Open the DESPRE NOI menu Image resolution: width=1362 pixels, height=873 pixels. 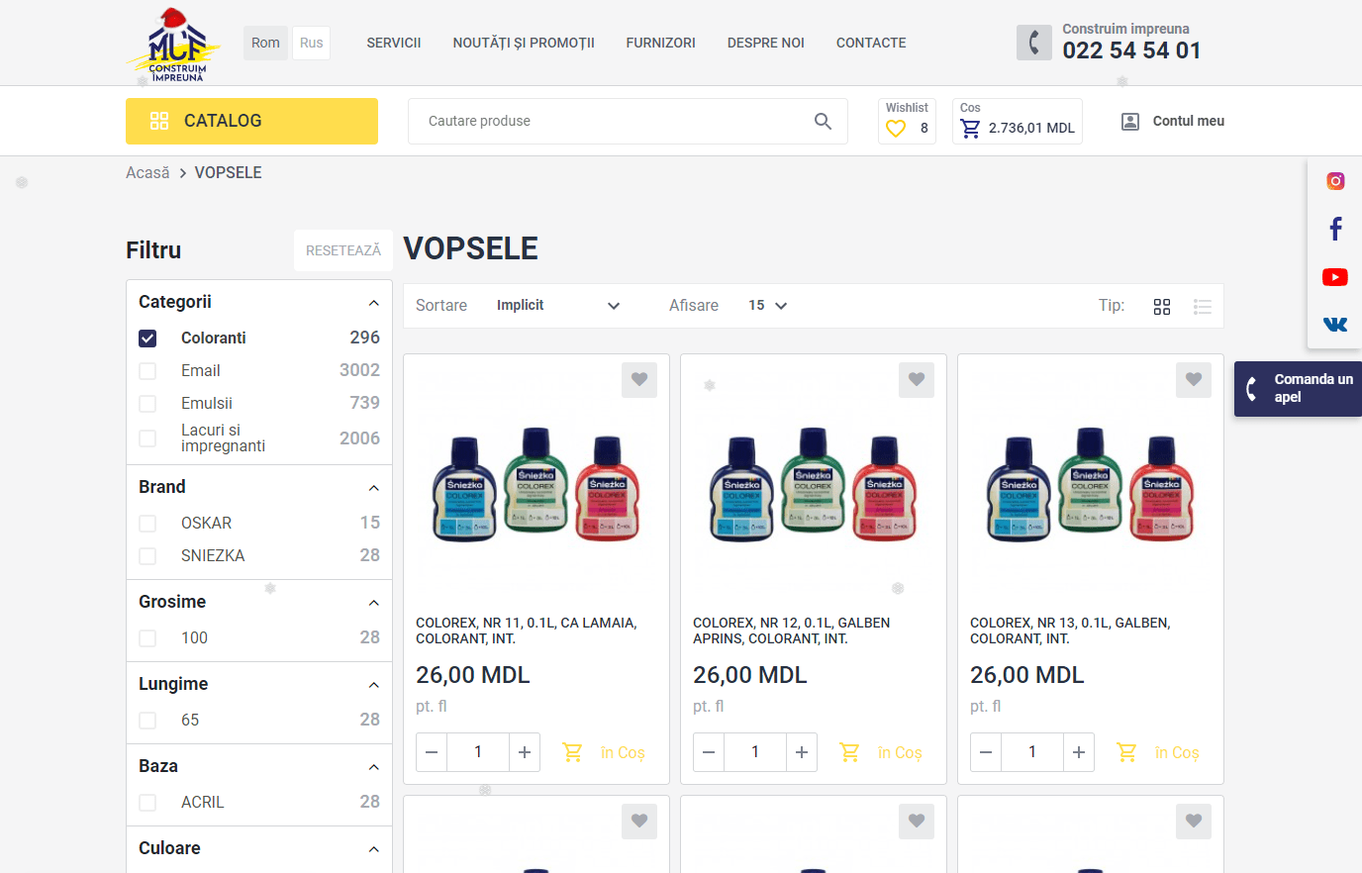point(765,43)
